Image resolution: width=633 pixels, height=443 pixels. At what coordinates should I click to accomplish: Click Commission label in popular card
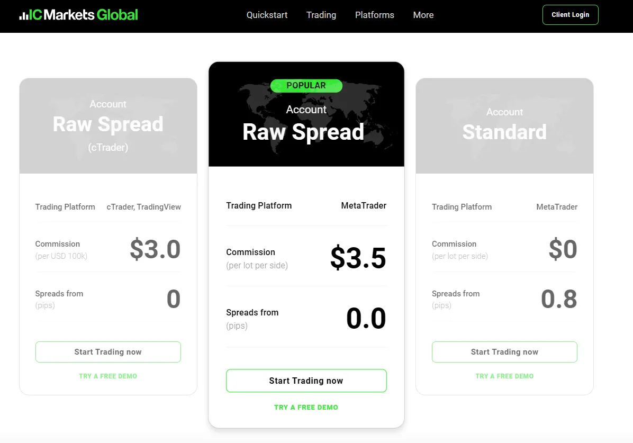click(x=251, y=252)
